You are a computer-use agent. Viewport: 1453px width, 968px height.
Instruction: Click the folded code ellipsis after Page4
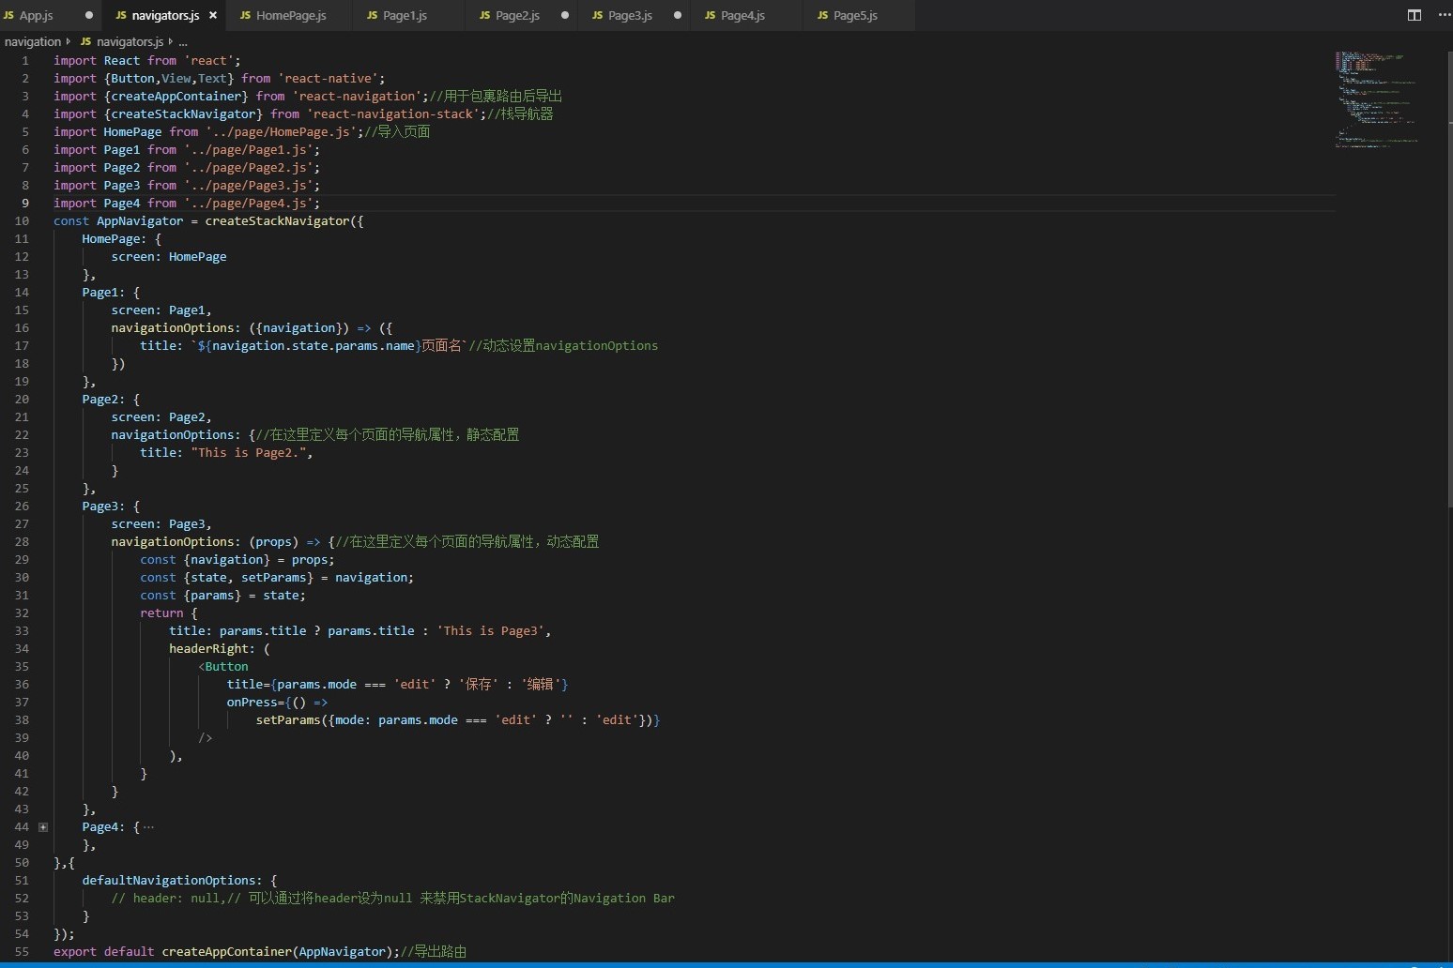point(148,827)
